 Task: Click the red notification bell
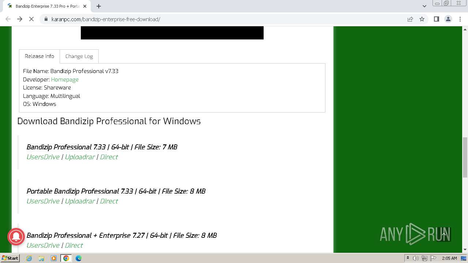click(x=16, y=237)
